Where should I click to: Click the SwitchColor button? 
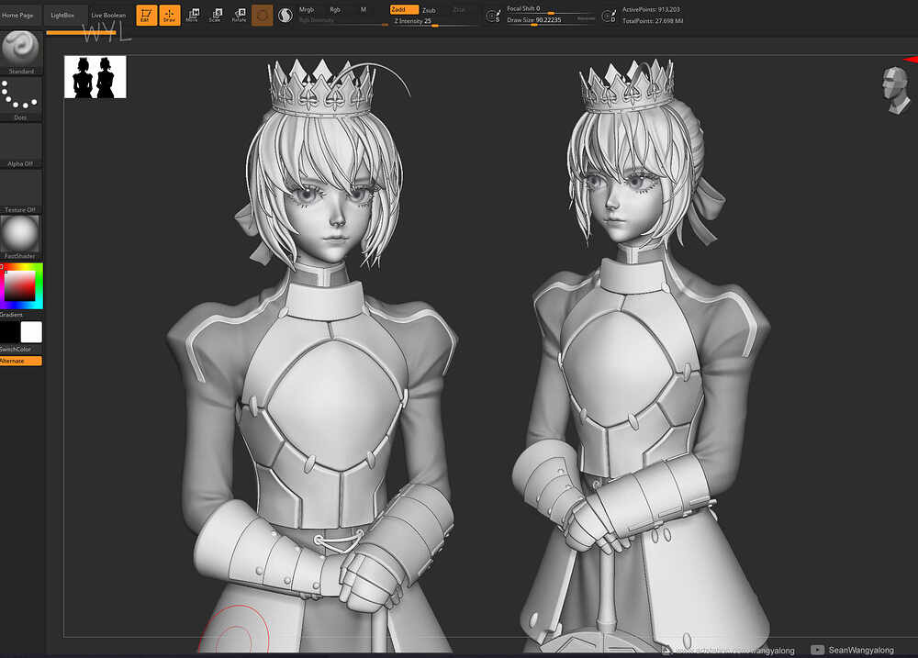click(x=16, y=350)
